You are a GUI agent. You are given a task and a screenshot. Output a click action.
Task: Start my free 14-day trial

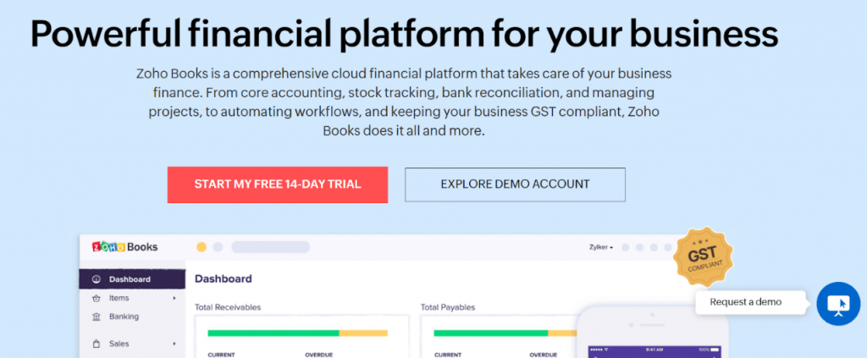(x=278, y=185)
